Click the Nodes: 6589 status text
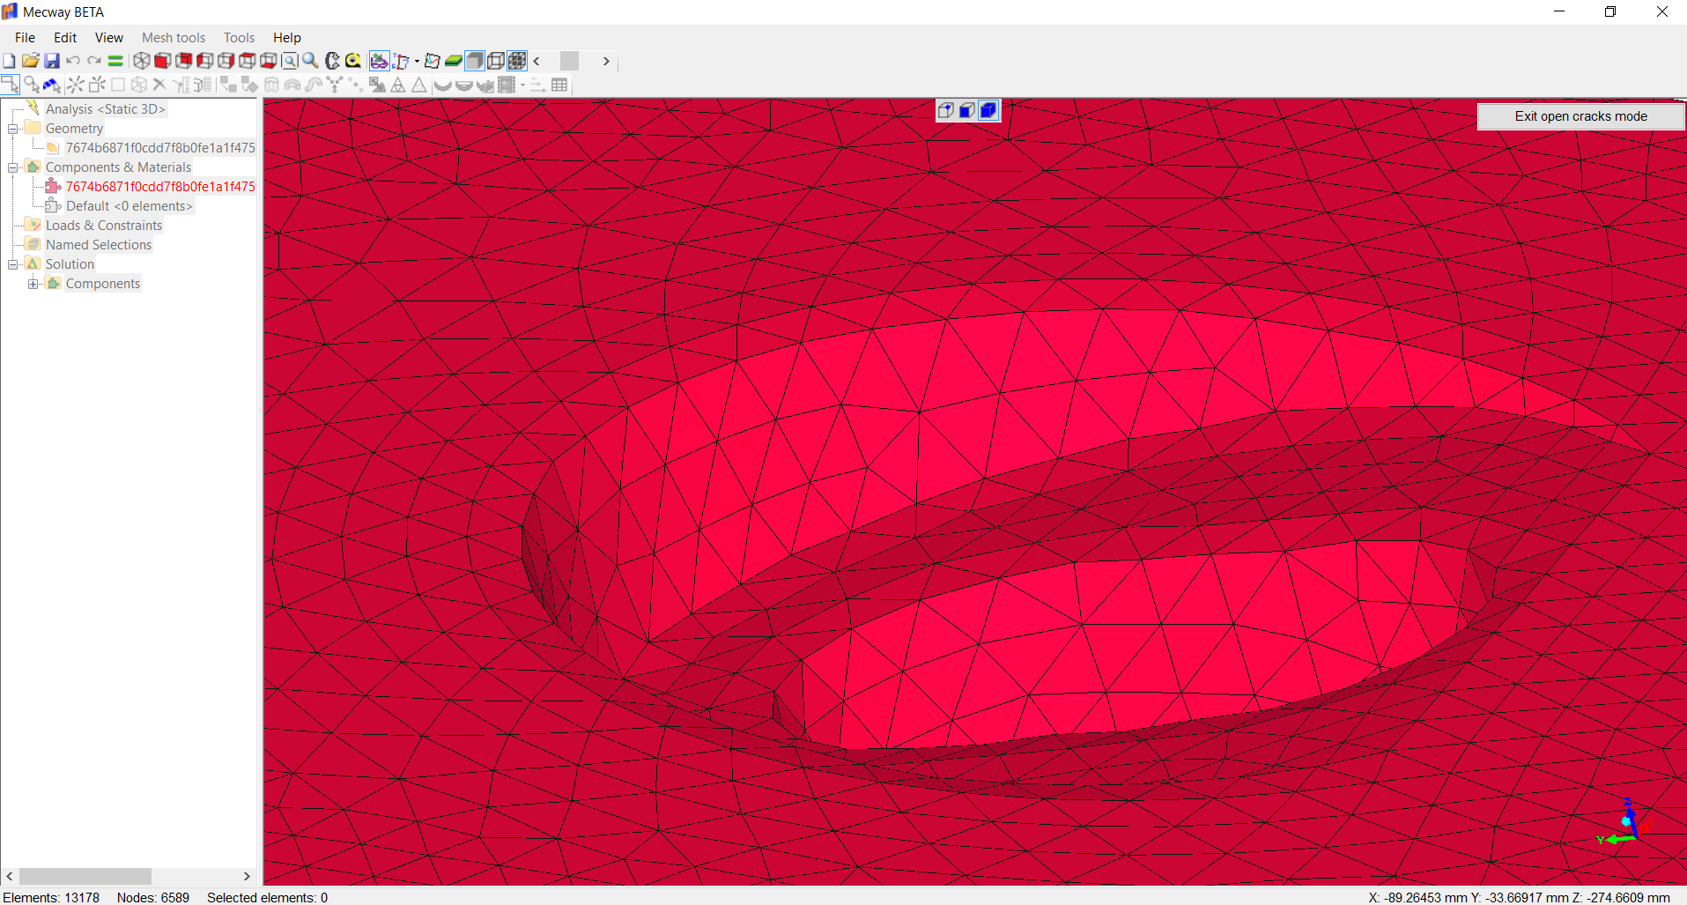1687x905 pixels. click(x=153, y=897)
